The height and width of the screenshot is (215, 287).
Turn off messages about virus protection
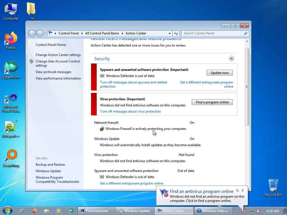point(131,111)
